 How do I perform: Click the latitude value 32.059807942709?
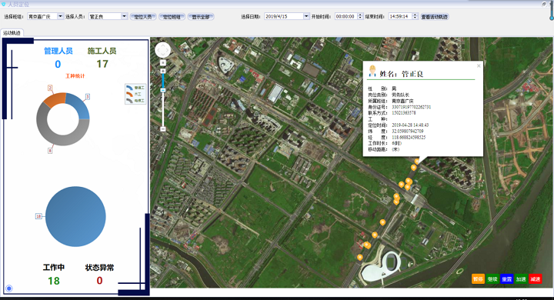[x=407, y=131]
